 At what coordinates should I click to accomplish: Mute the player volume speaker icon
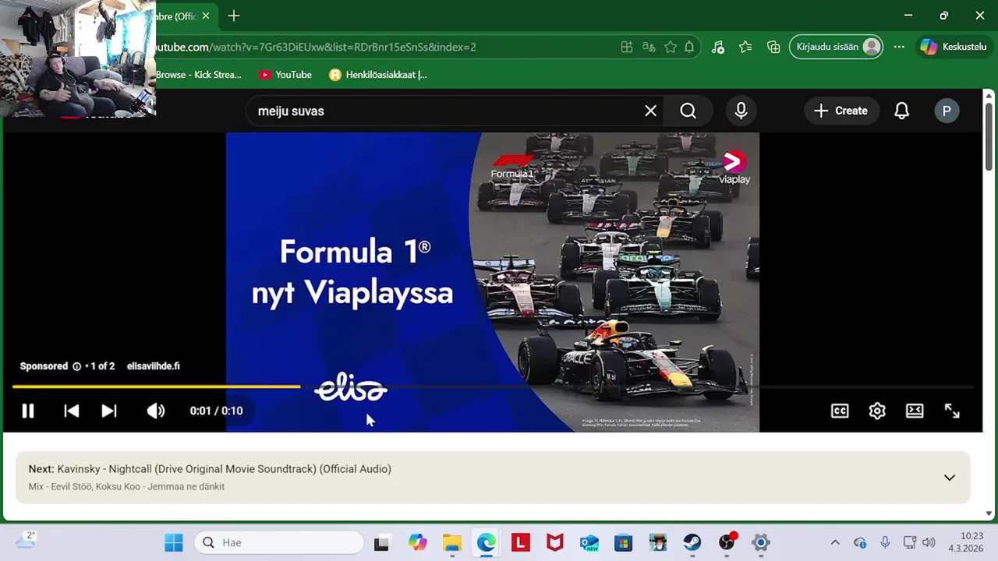[x=156, y=411]
